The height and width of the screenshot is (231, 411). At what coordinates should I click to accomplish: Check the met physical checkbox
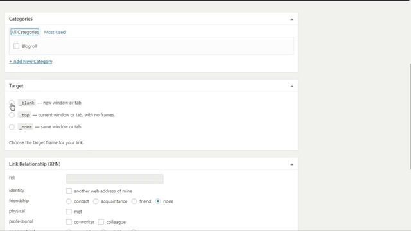[69, 212]
